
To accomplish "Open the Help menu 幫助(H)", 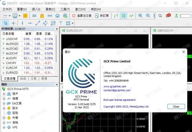I will click(96, 9).
